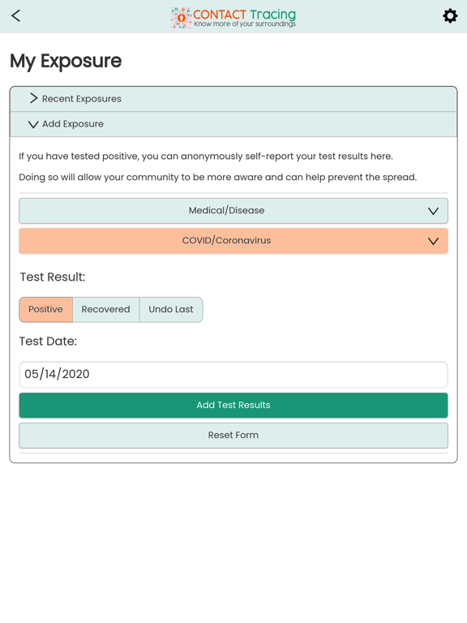The width and height of the screenshot is (467, 623).
Task: Click the Test Date: label
Action: pos(48,342)
